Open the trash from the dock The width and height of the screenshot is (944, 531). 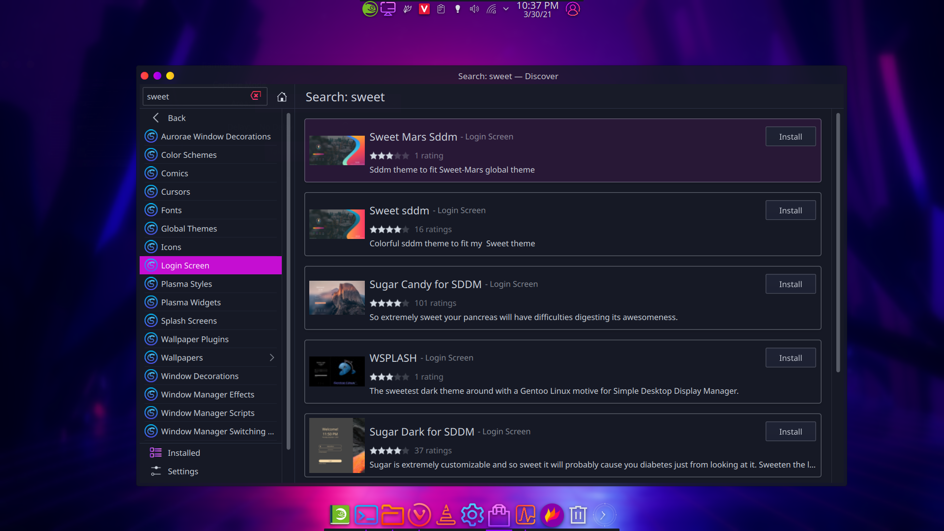coord(578,515)
